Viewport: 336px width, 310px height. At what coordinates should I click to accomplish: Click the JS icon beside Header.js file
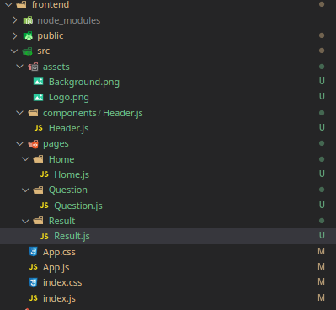[x=39, y=128]
